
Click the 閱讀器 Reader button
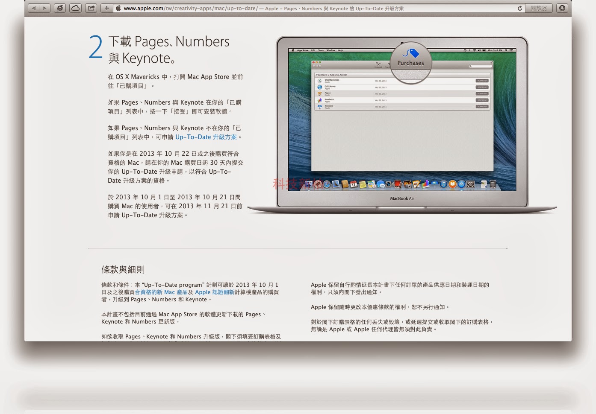click(x=539, y=8)
